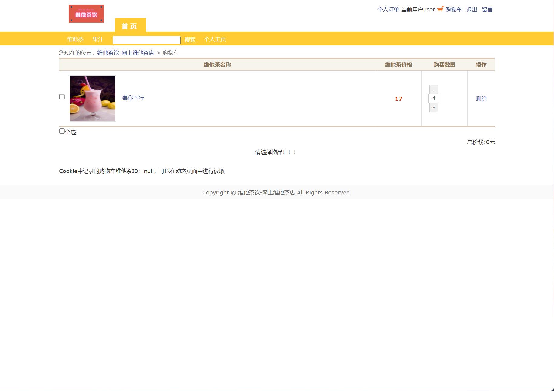
Task: Click the + button to increase quantity
Action: tap(434, 107)
